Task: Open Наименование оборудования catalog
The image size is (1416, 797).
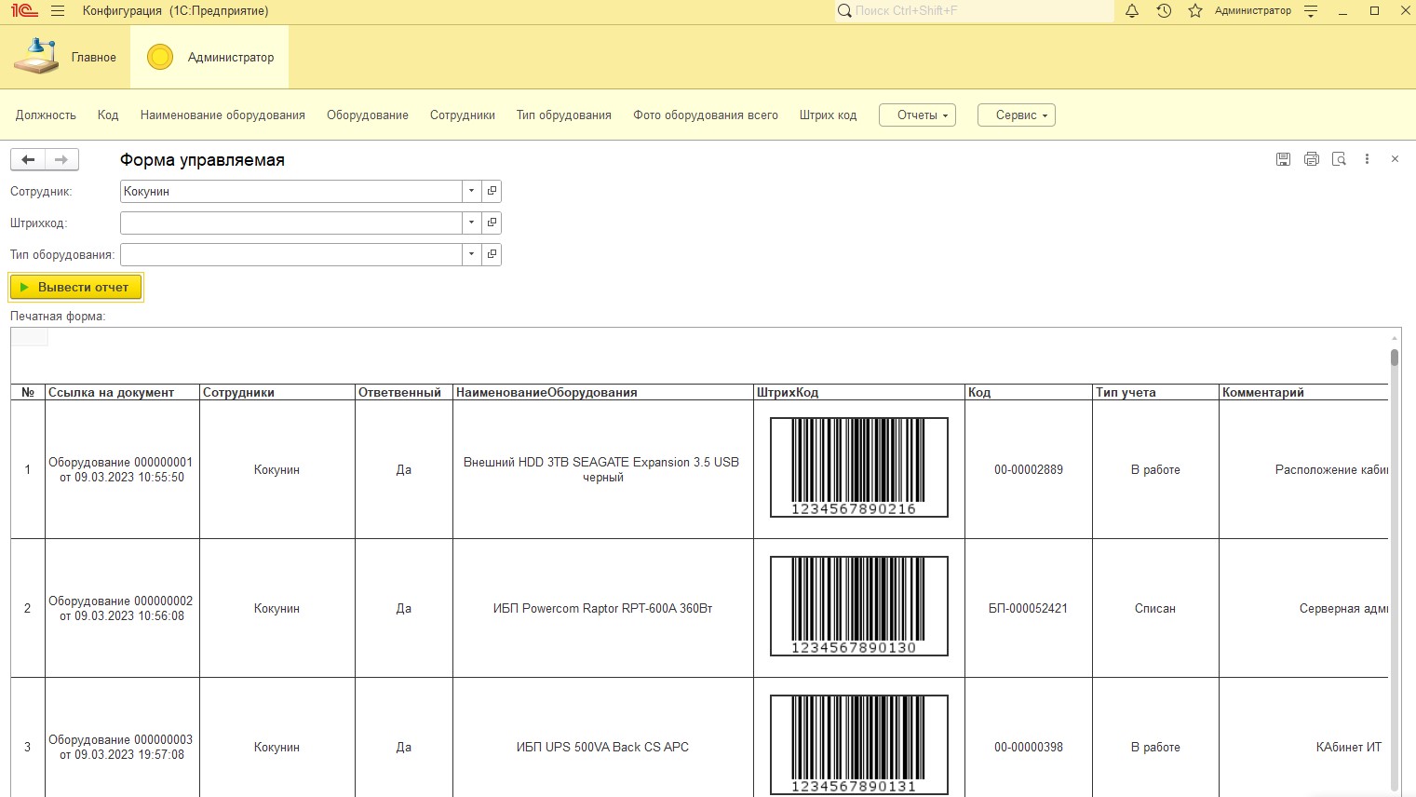Action: coord(223,115)
